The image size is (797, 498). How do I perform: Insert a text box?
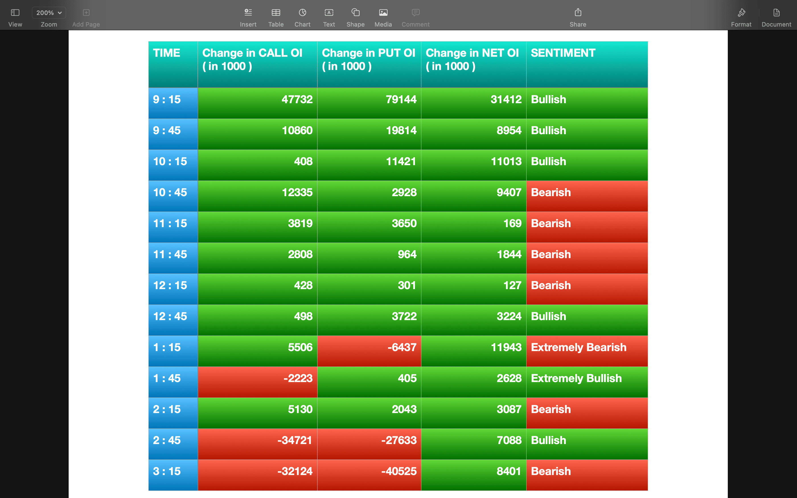click(329, 15)
